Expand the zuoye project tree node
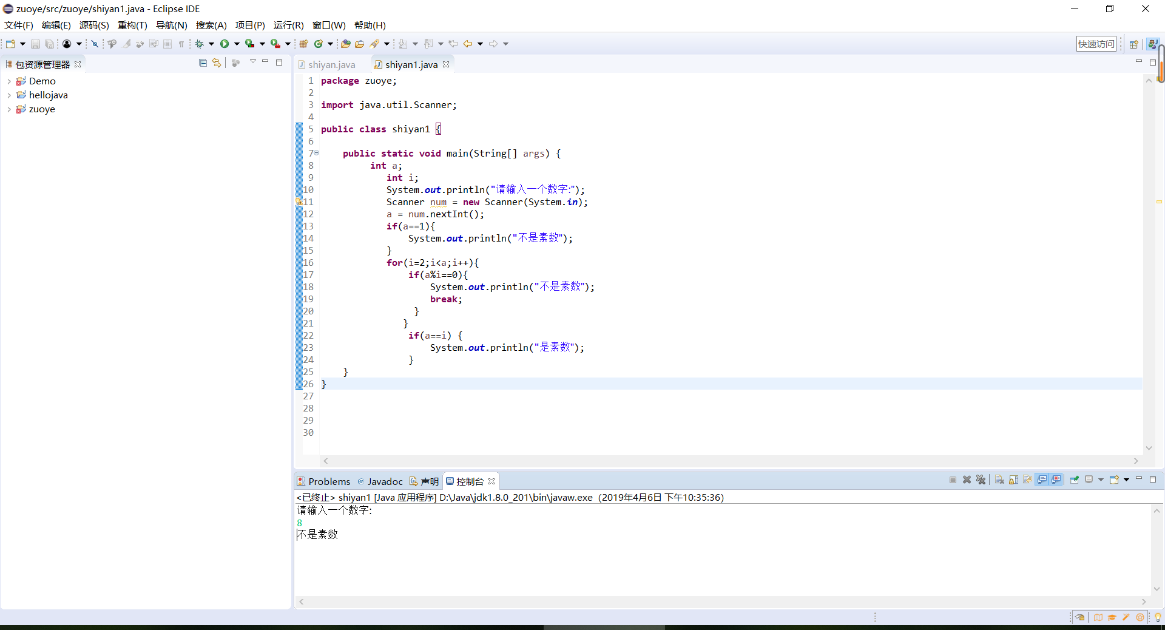The image size is (1165, 630). [x=8, y=110]
